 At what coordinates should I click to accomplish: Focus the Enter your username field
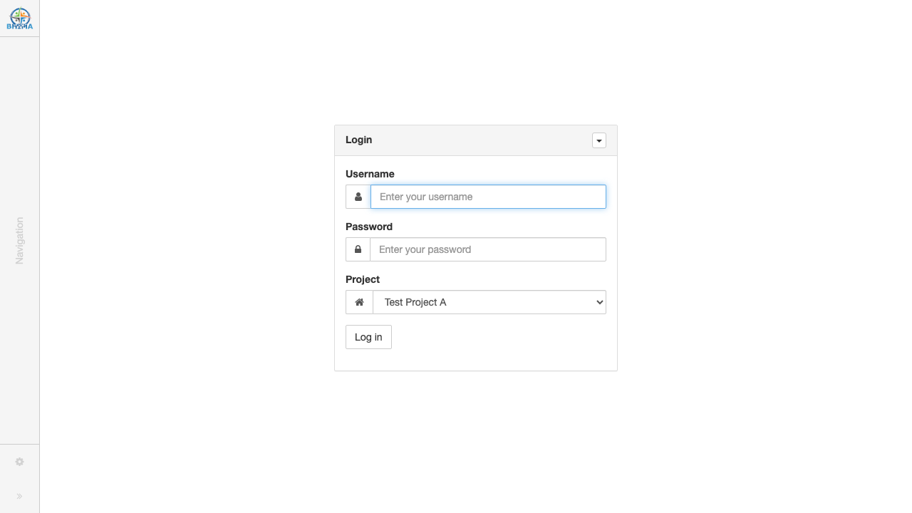click(488, 197)
